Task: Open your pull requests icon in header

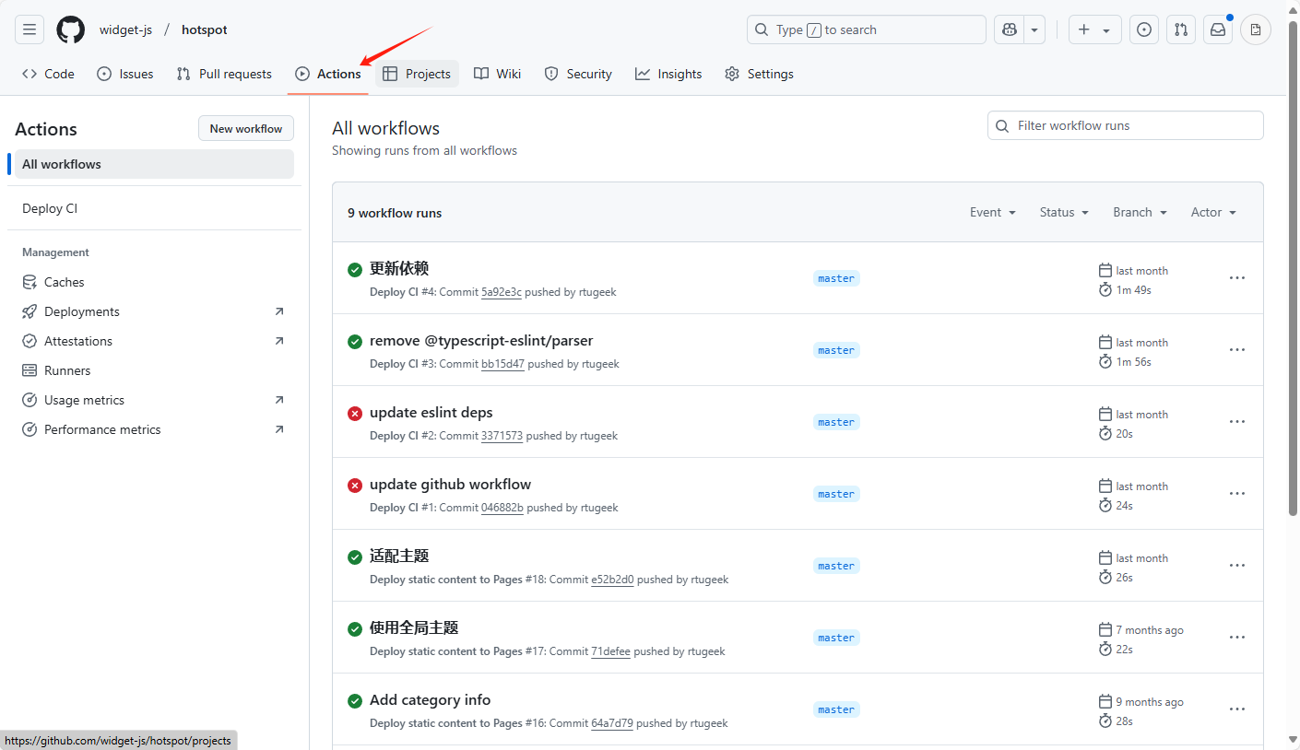Action: (1181, 29)
